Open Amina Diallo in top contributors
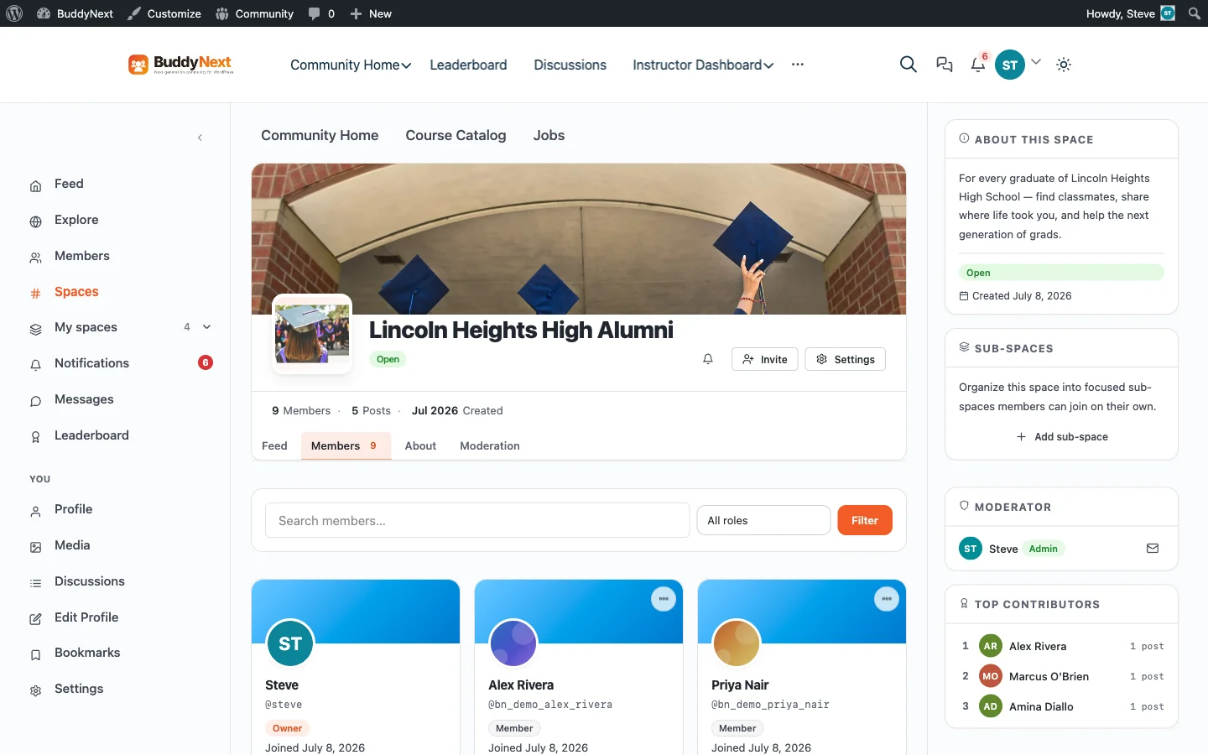 [1041, 706]
